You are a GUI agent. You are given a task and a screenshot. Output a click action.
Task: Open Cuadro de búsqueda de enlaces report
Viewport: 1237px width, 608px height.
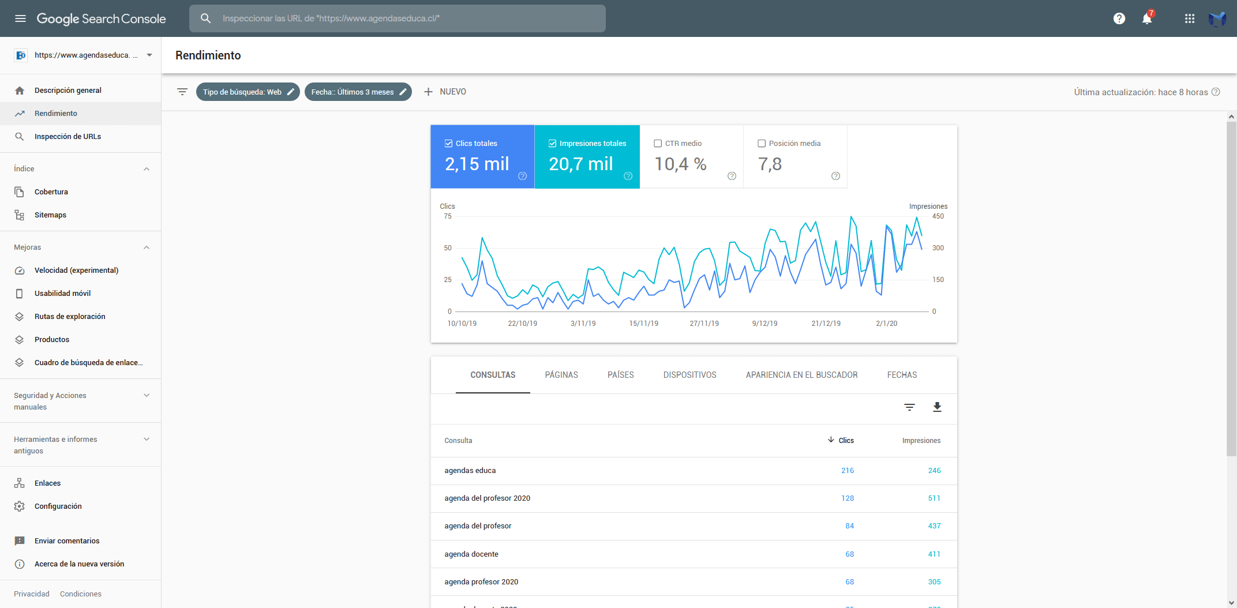point(80,362)
